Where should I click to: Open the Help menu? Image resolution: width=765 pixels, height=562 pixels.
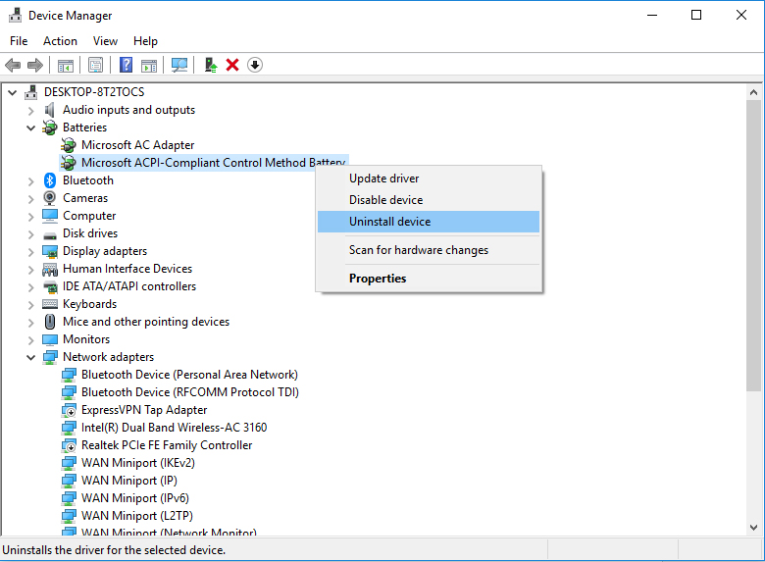click(x=145, y=41)
